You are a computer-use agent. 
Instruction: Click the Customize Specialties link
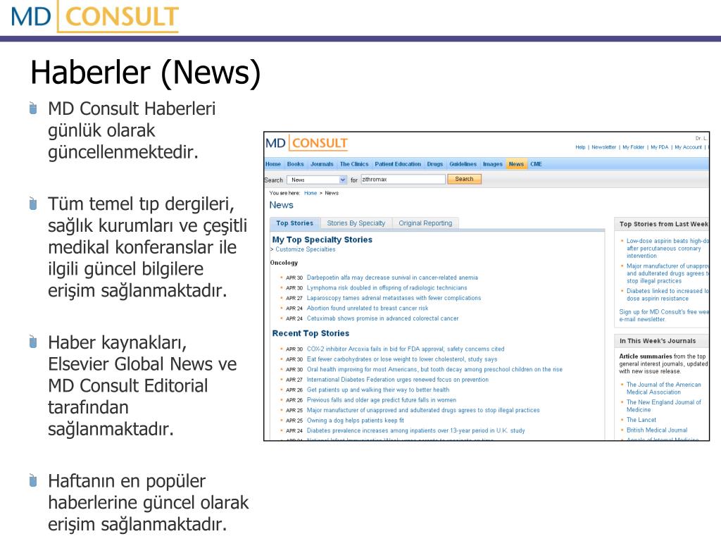click(306, 249)
